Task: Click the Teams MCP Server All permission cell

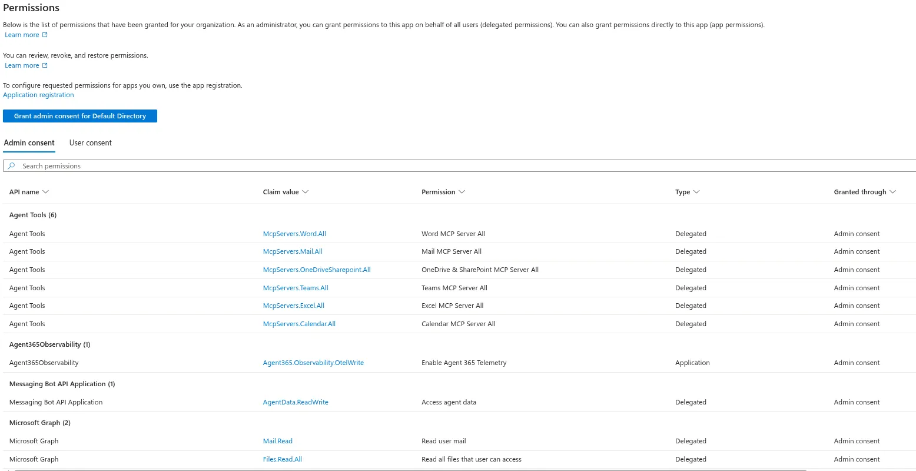Action: [454, 288]
